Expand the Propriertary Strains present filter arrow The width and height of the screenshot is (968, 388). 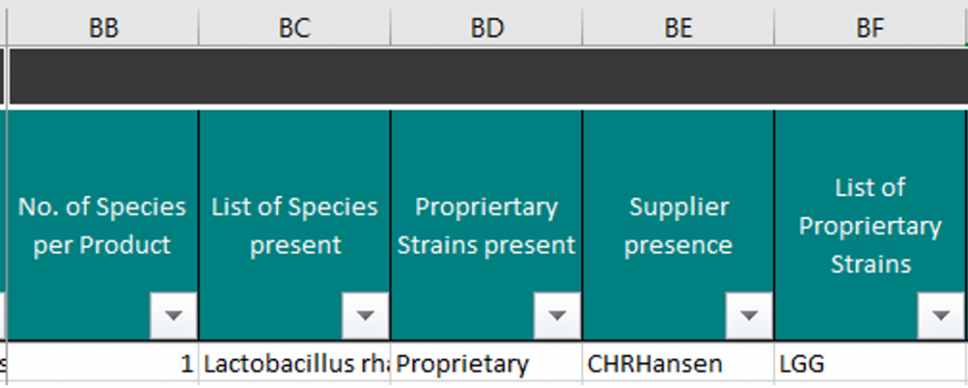tap(558, 315)
